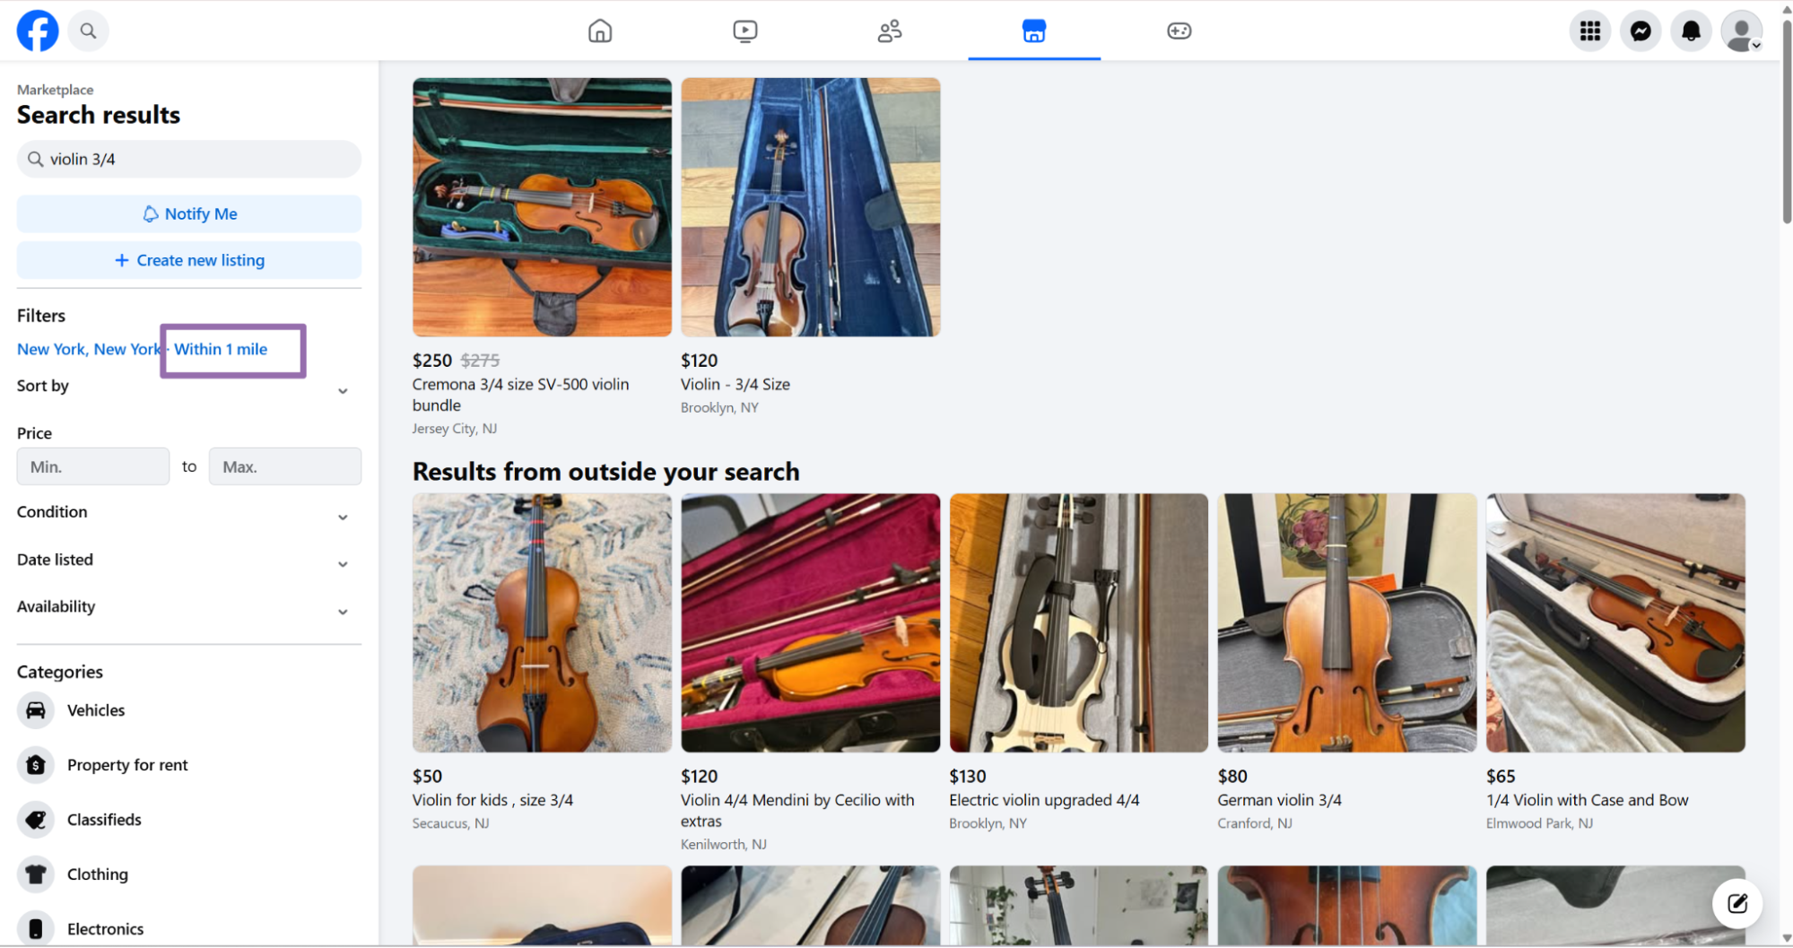Image resolution: width=1793 pixels, height=948 pixels.
Task: Open Messenger from the top bar
Action: pyautogui.click(x=1641, y=30)
